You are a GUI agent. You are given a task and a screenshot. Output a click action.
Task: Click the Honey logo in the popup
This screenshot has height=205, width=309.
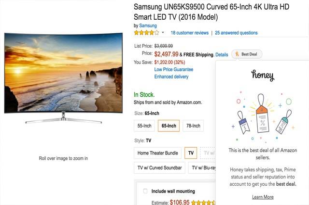click(x=263, y=76)
